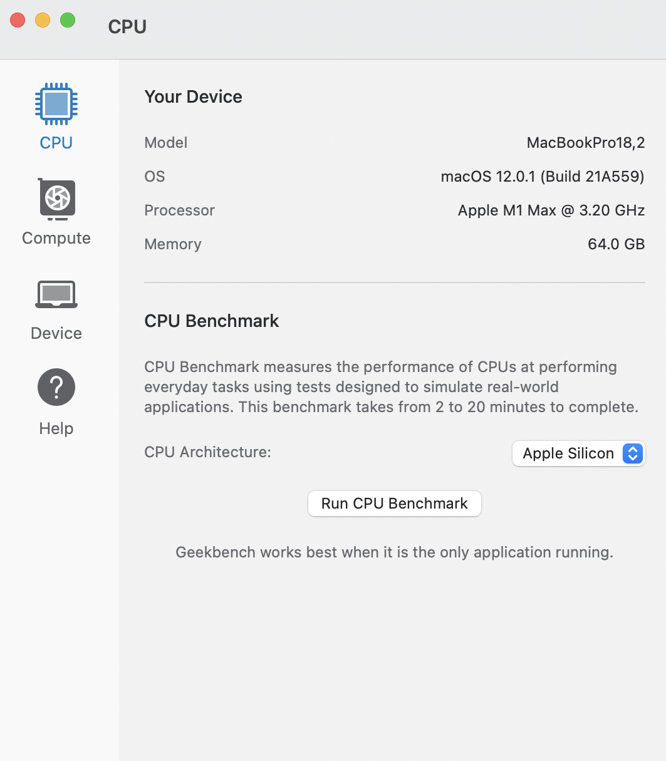Zoom the window with green button

coord(68,20)
